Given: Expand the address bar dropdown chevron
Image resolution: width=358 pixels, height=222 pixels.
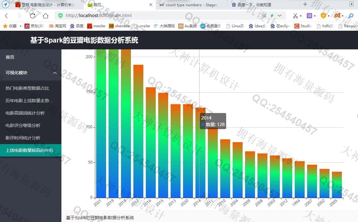Looking at the screenshot, I should [x=280, y=16].
